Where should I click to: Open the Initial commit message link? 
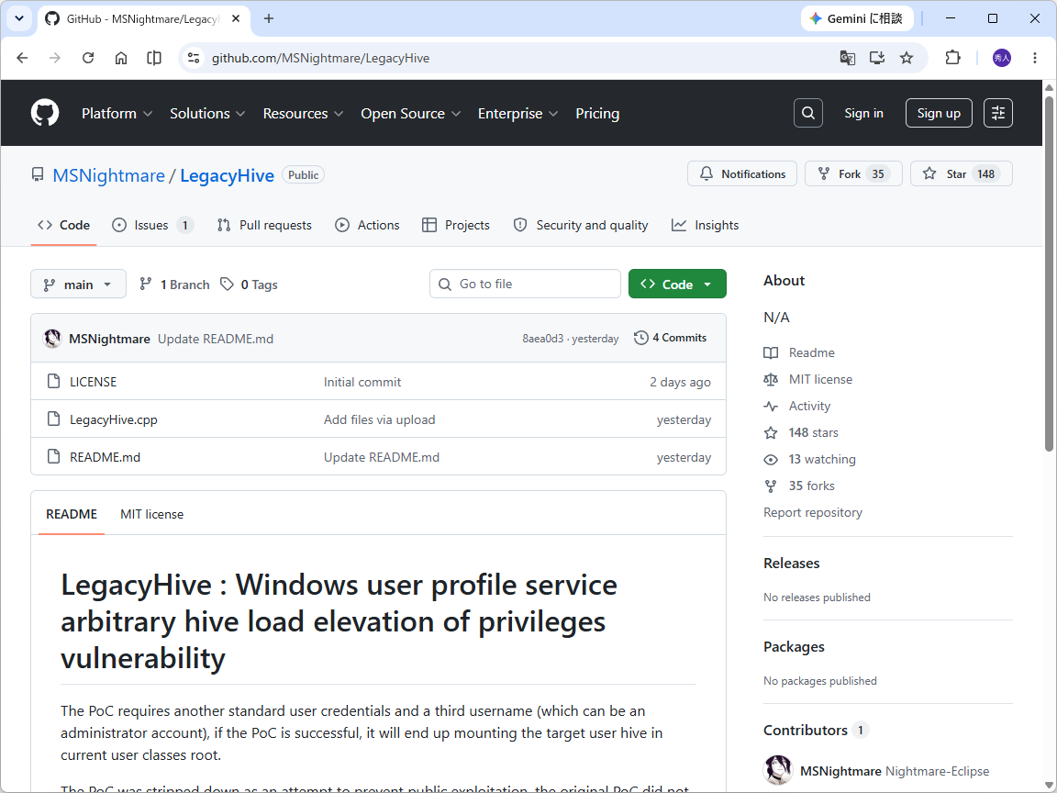[362, 382]
